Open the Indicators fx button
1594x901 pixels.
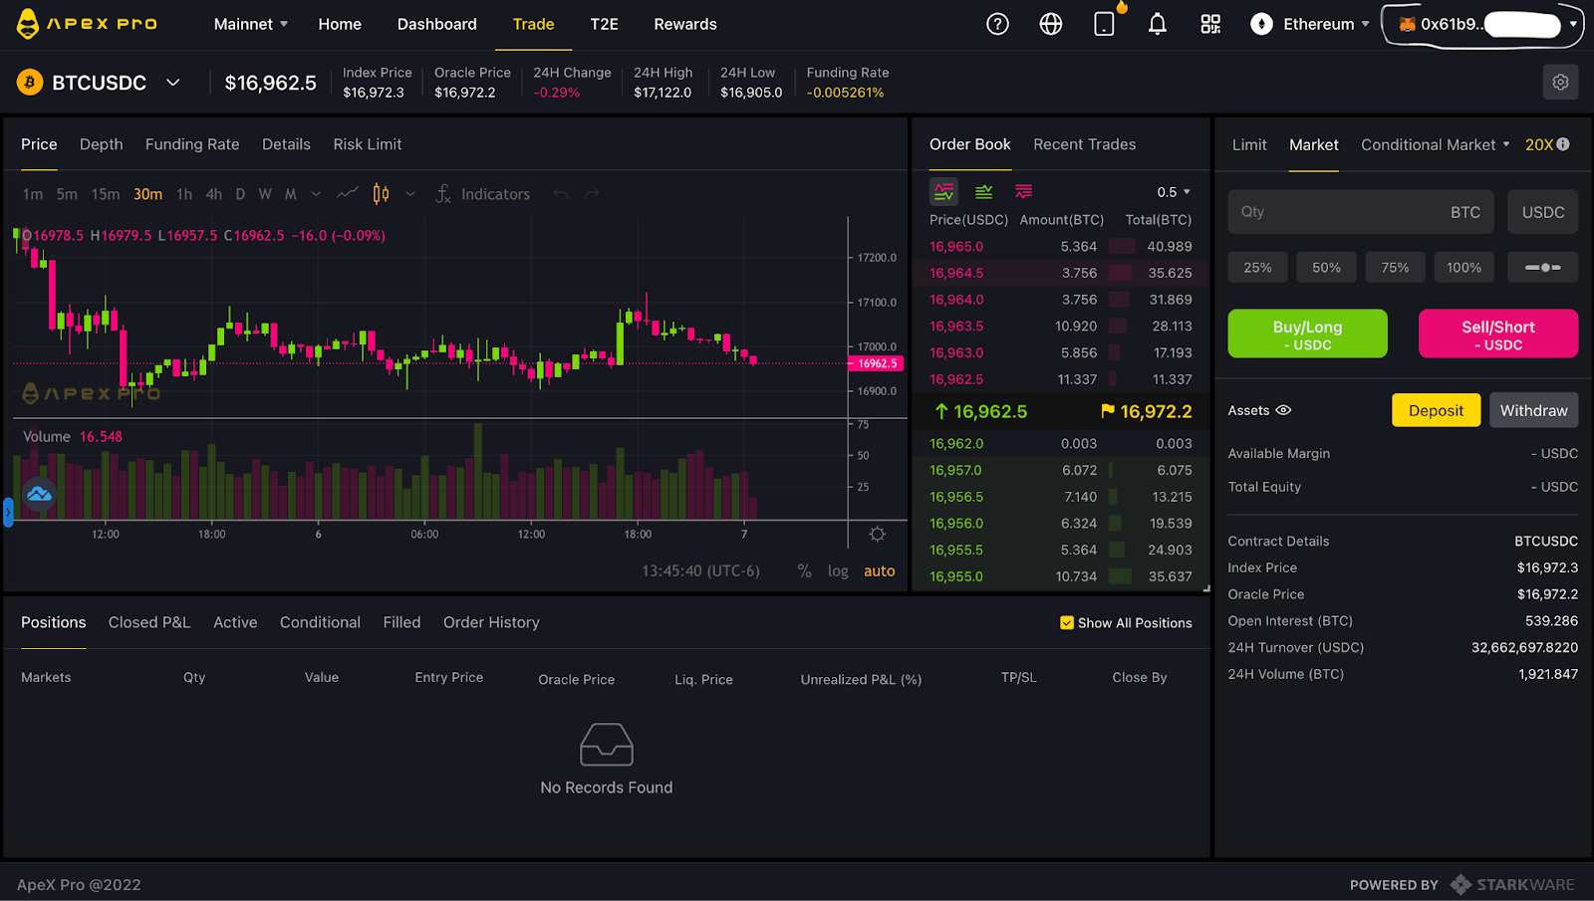(483, 194)
